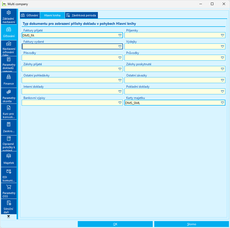Expand the Zálohy přijaté dropdown
230x228 pixels.
(x=120, y=69)
